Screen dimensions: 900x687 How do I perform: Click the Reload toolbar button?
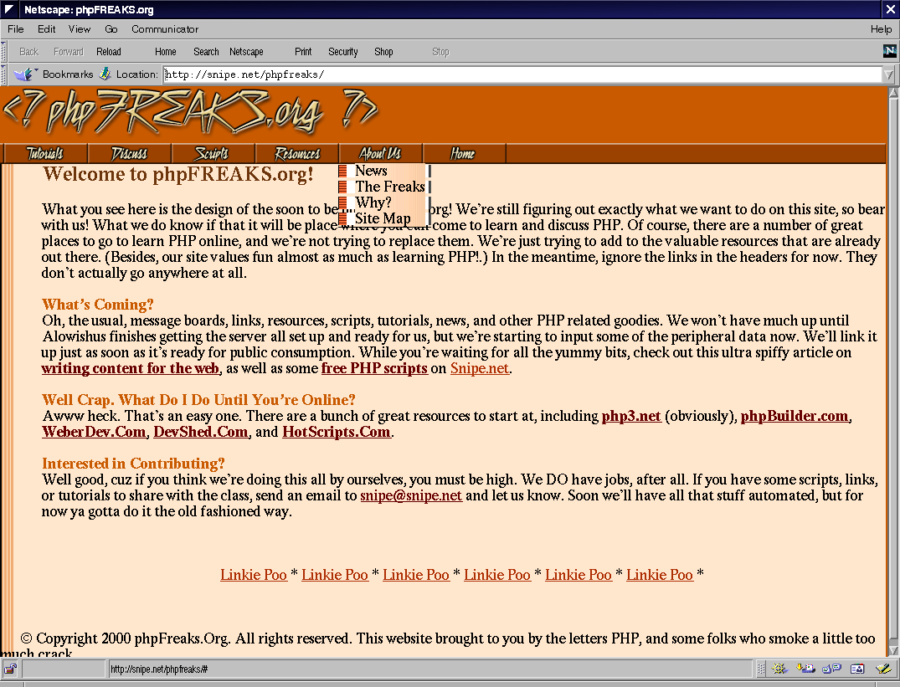pyautogui.click(x=109, y=52)
